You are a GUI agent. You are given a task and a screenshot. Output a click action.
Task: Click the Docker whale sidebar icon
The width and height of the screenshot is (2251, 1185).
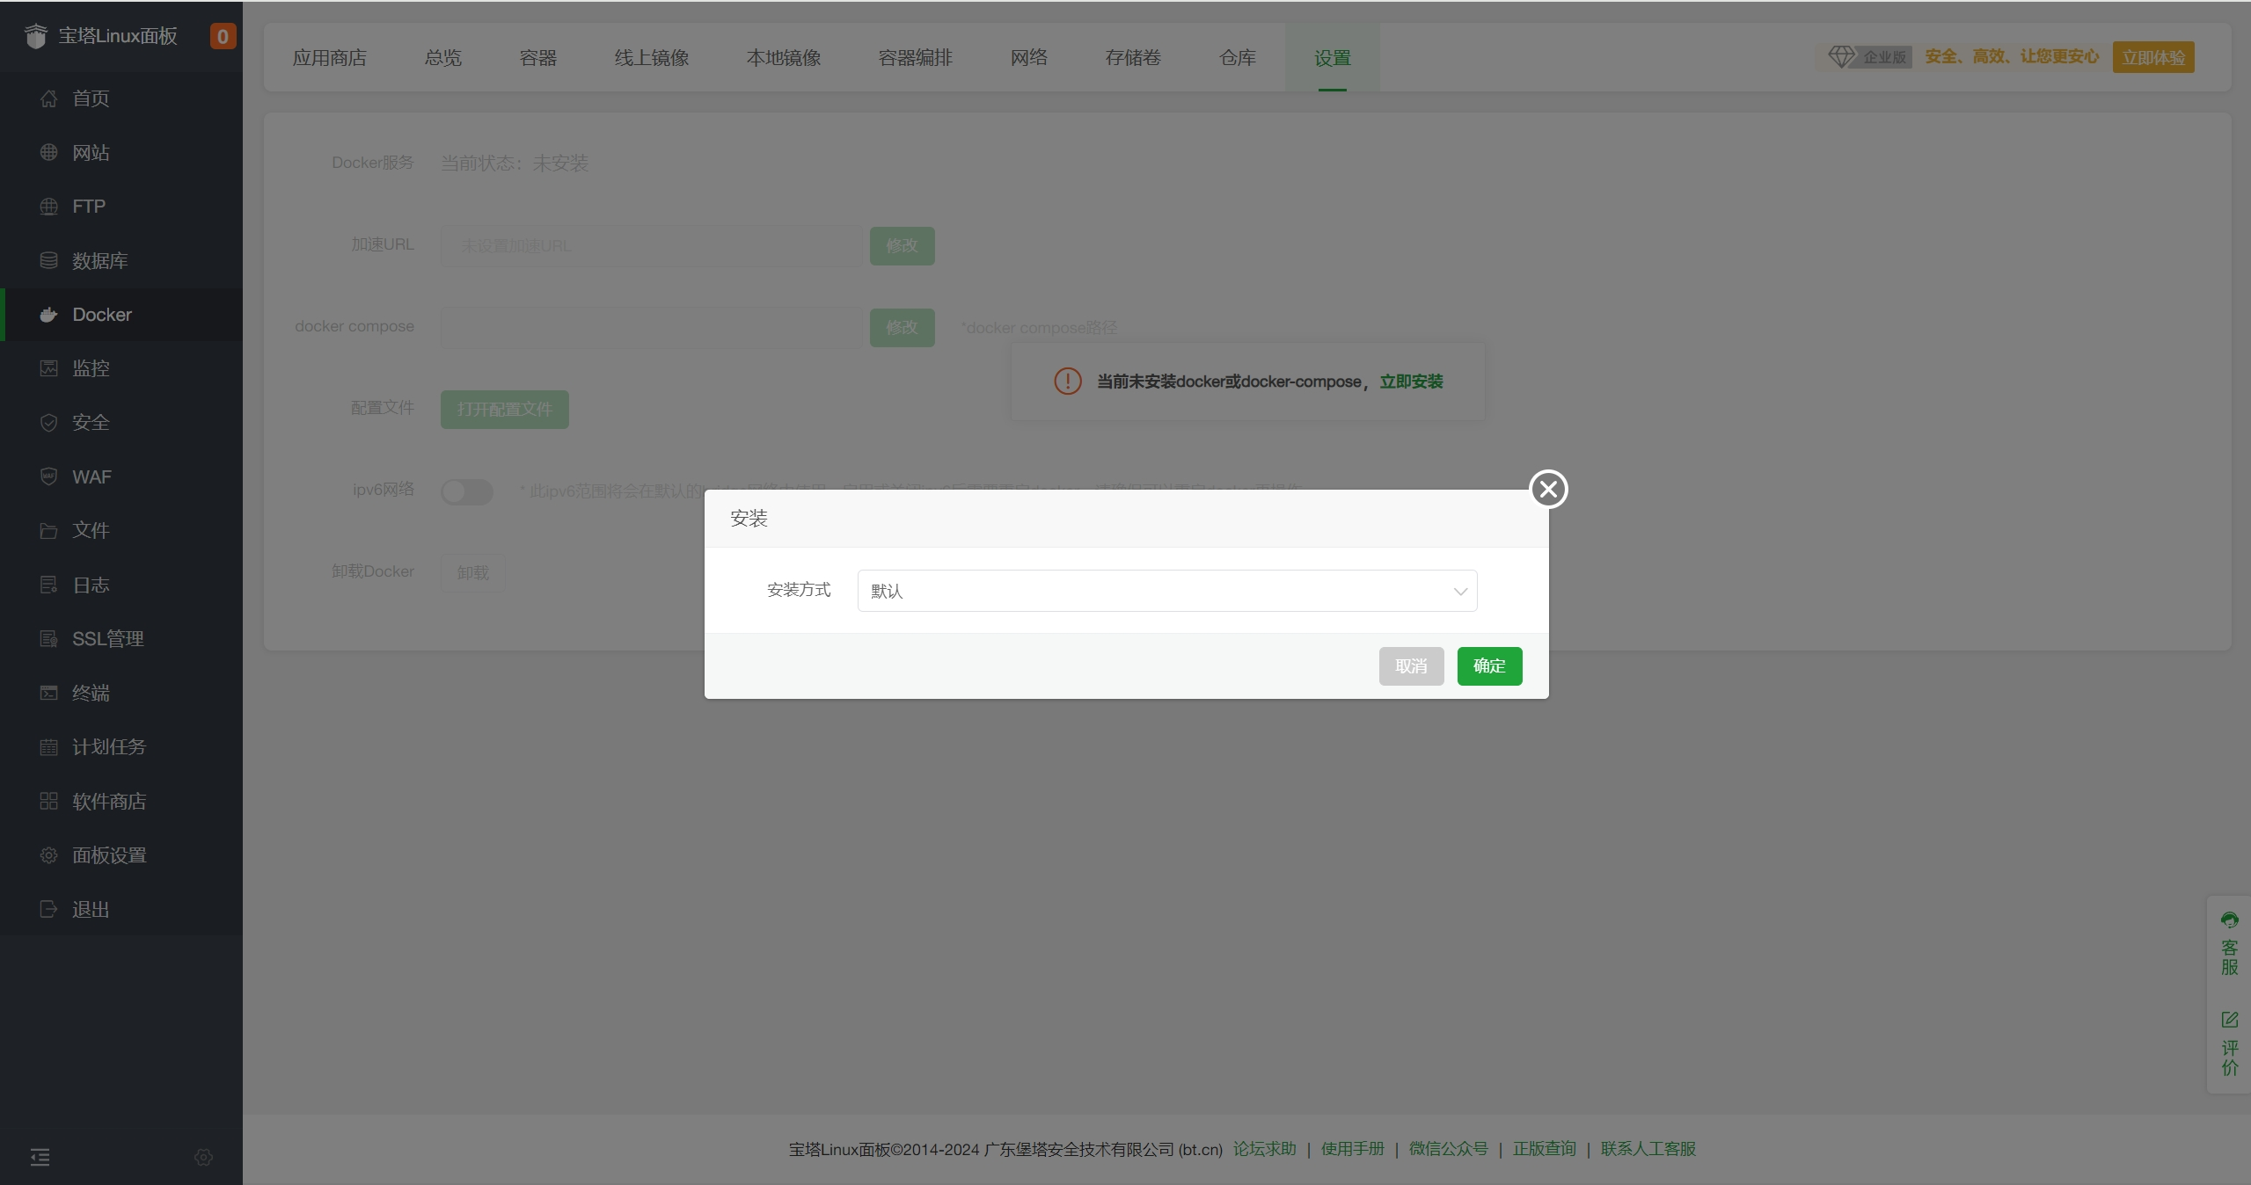tap(48, 315)
